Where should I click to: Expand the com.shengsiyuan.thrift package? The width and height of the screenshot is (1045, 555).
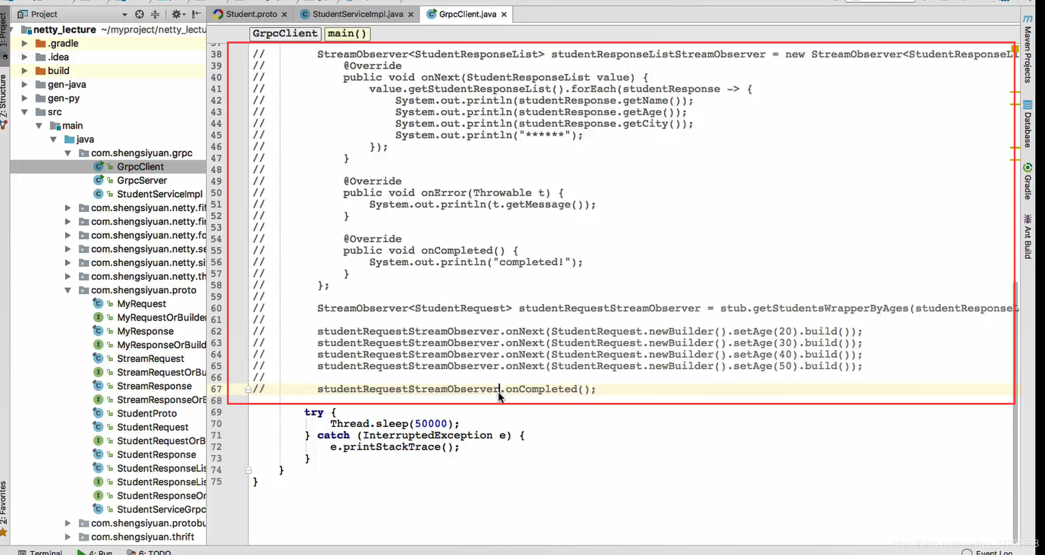[x=68, y=537]
